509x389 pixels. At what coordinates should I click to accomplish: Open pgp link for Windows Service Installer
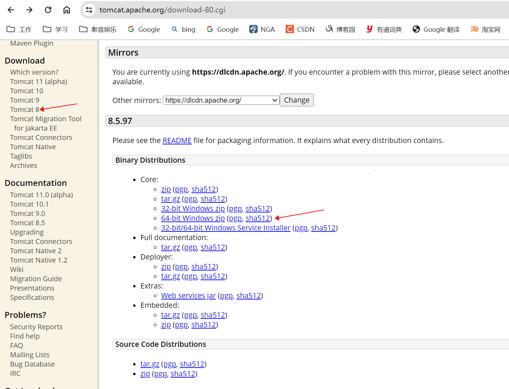[301, 228]
